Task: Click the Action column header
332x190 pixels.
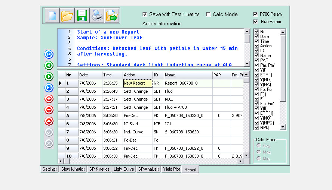Action: (x=138, y=75)
